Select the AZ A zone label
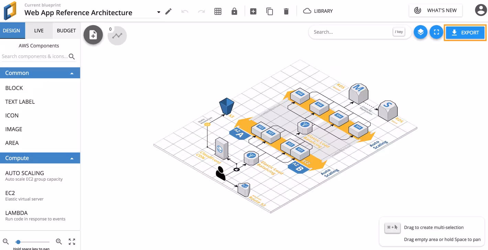The height and width of the screenshot is (250, 488). point(240,134)
